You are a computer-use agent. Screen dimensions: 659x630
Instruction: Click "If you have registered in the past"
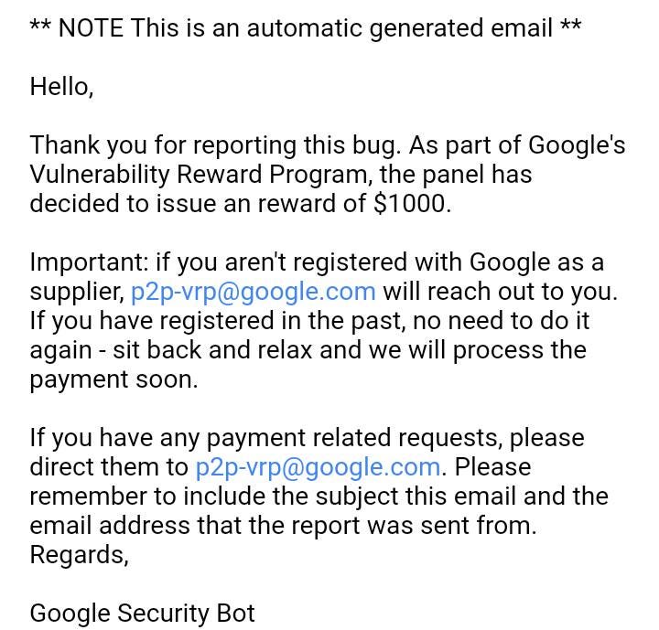(x=218, y=321)
